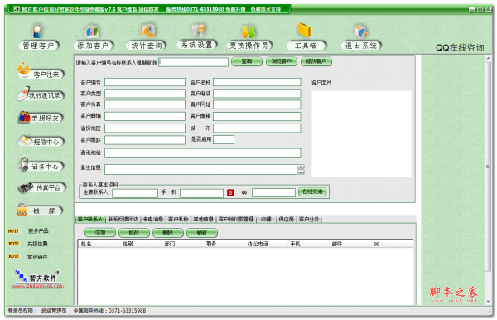Click the 在线交流 button next to QQ
The image size is (497, 320).
point(312,192)
